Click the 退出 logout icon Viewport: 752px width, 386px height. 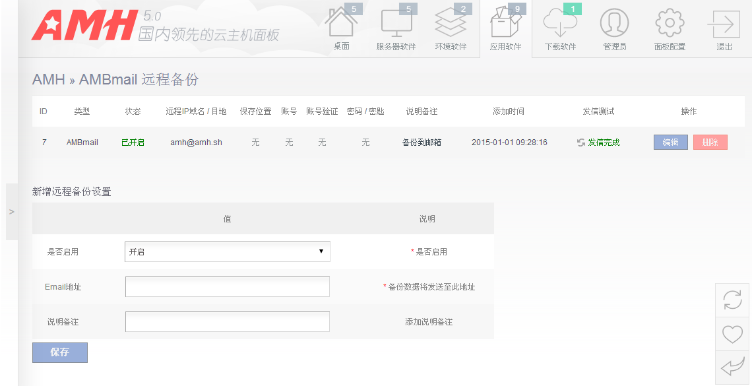(724, 26)
